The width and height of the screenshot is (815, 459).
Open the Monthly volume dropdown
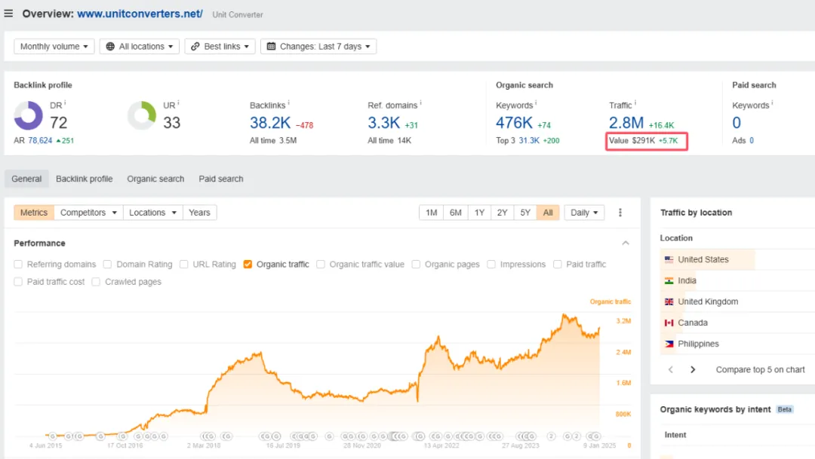tap(54, 46)
